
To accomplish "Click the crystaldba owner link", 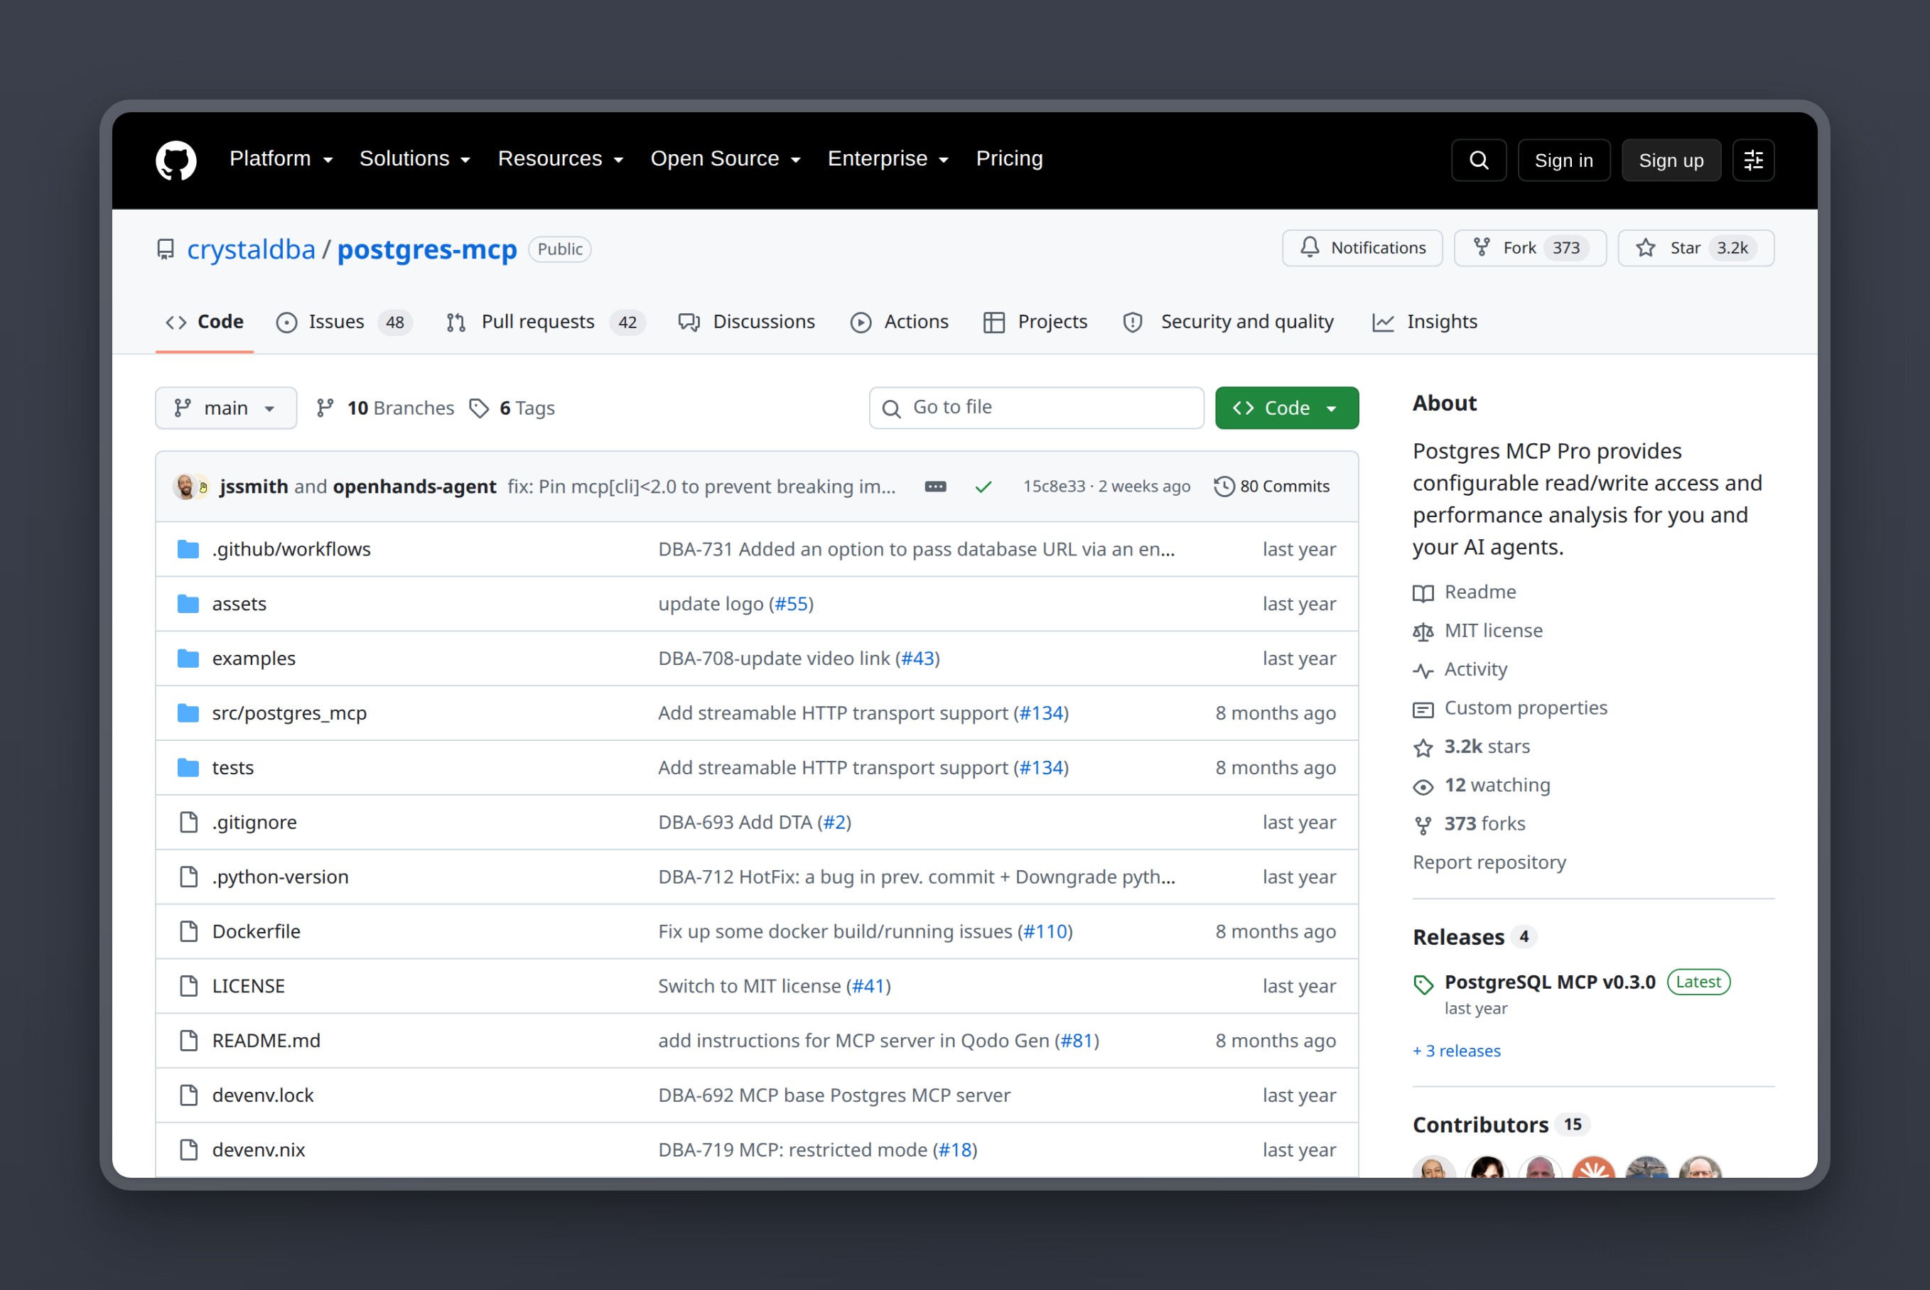I will pos(251,249).
